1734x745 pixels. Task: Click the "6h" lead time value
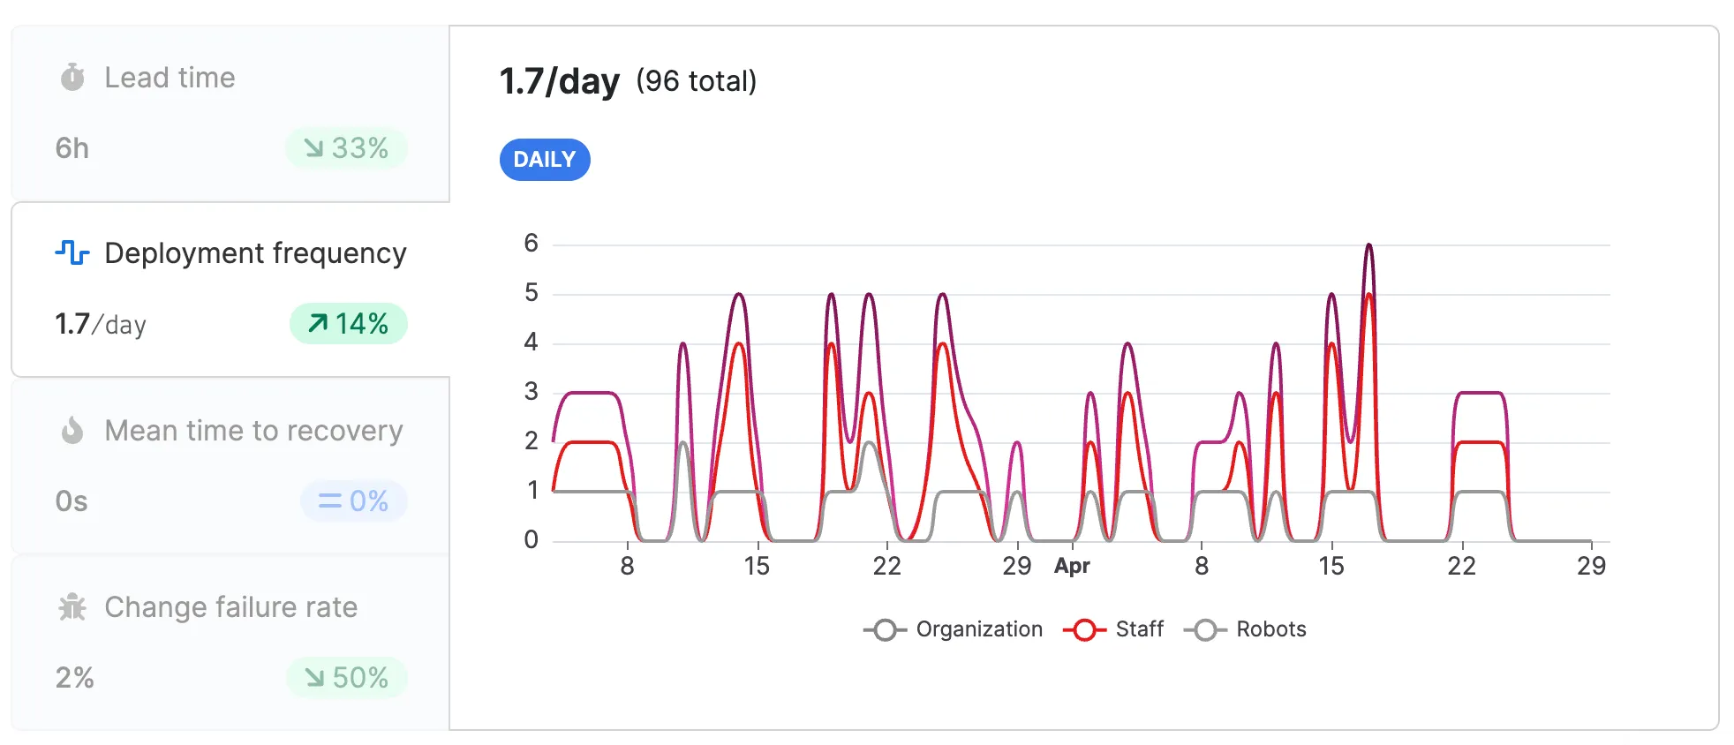coord(72,148)
